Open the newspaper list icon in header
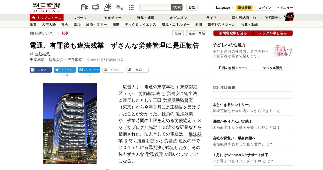The image size is (323, 170). tap(85, 7)
